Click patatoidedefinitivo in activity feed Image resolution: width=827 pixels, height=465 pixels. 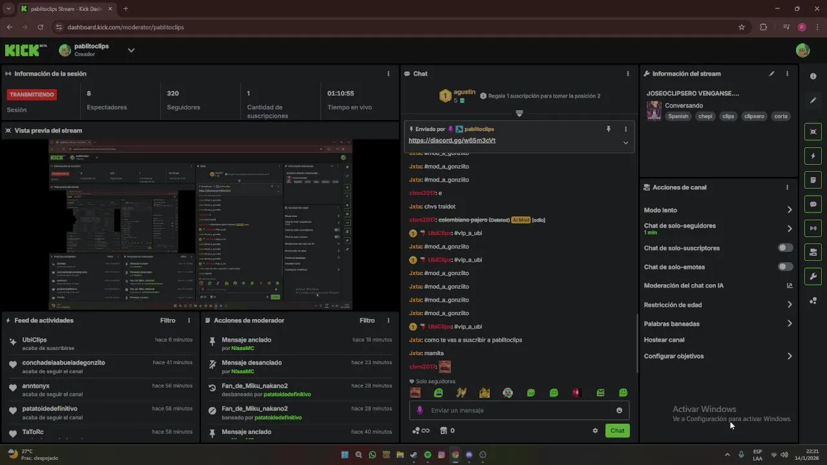[x=50, y=409]
